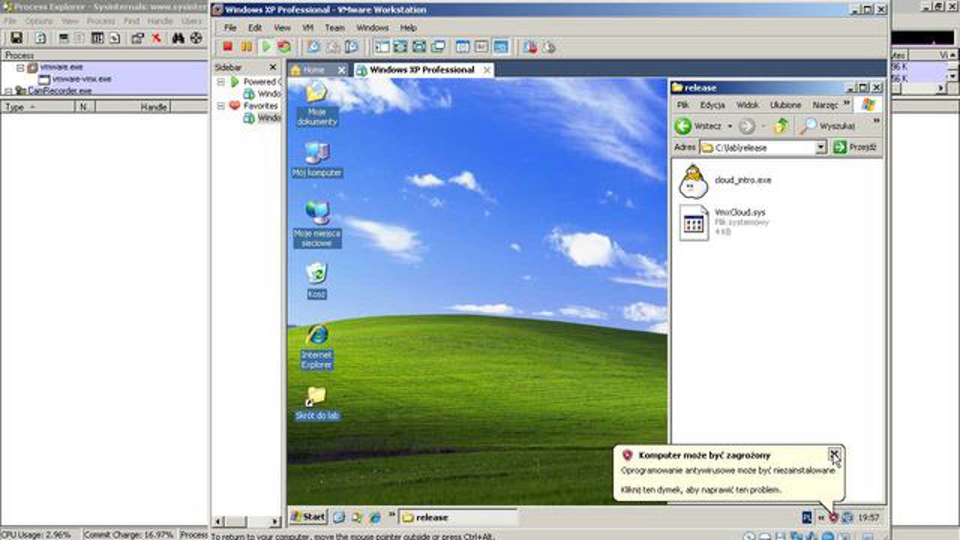Image resolution: width=960 pixels, height=540 pixels.
Task: Click the Internet Explorer quick launch icon
Action: point(375,517)
